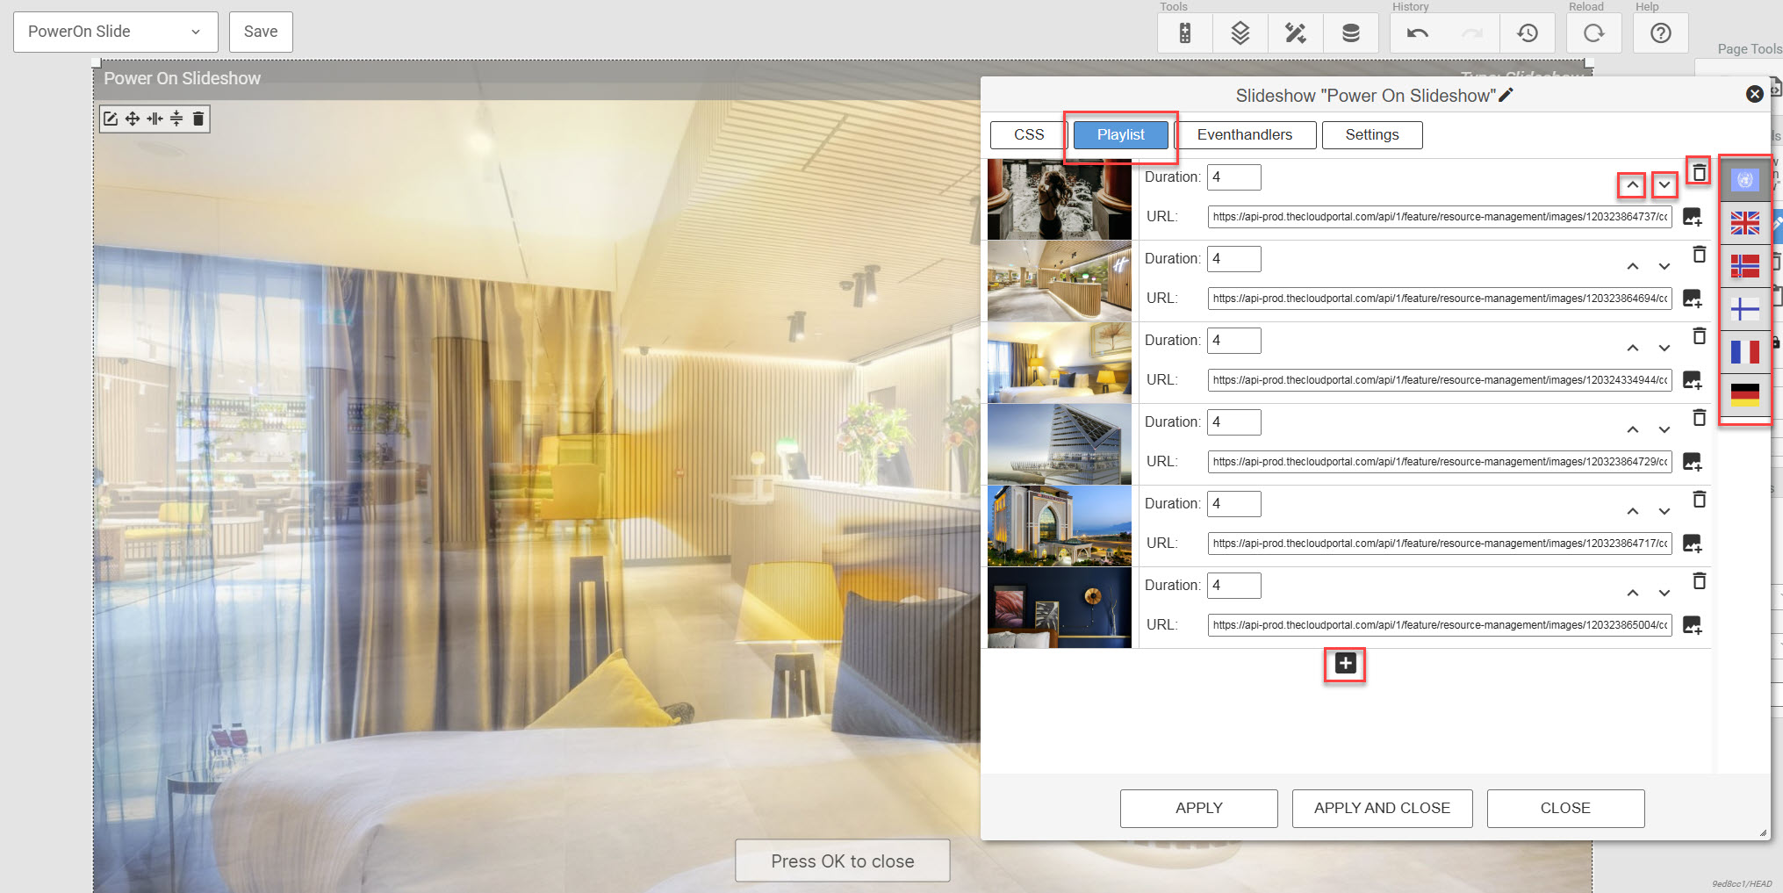Move the first slide down with down arrow

point(1665,185)
